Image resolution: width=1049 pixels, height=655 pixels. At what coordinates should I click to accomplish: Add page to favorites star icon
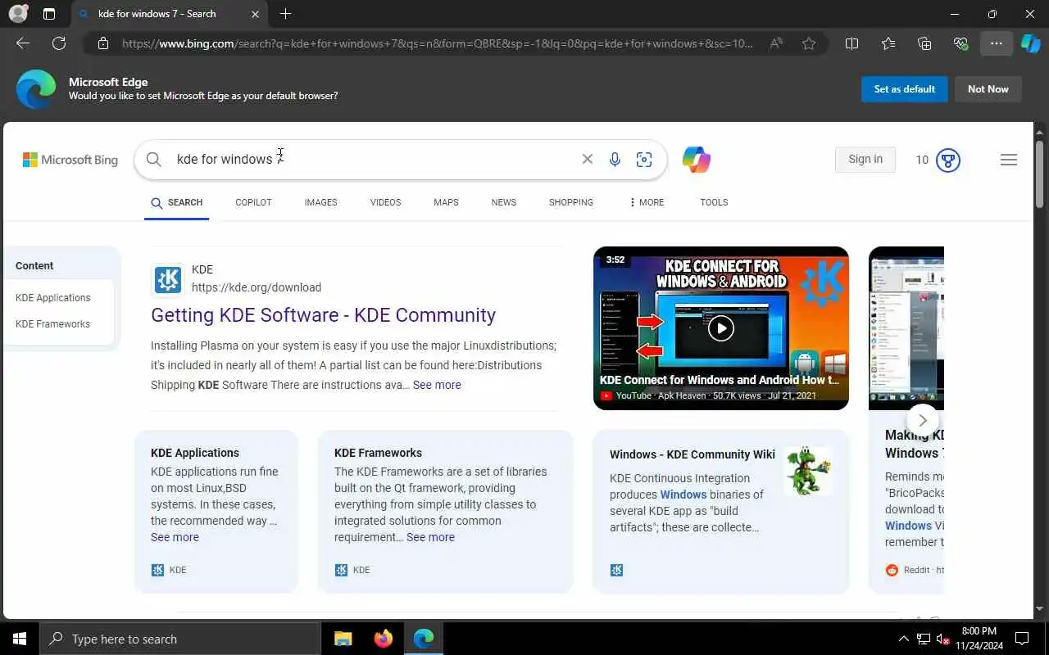click(809, 43)
